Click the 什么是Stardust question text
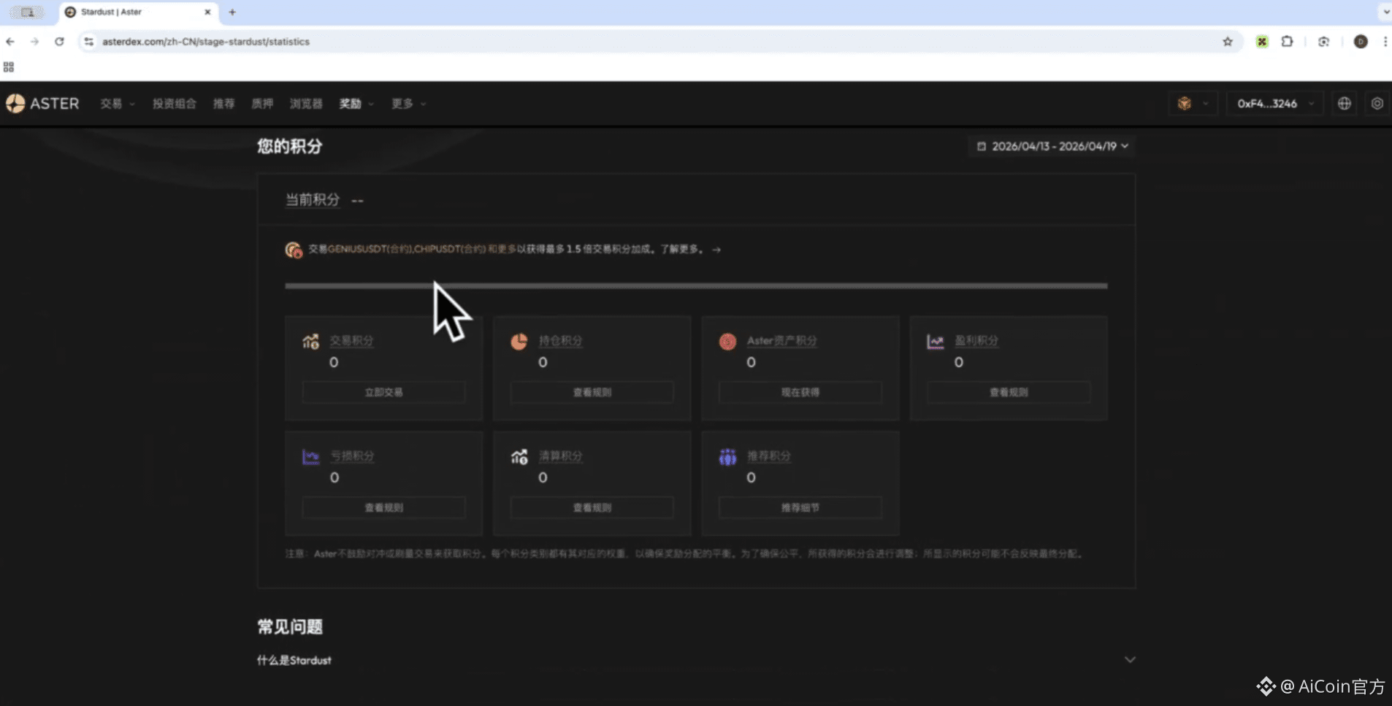The height and width of the screenshot is (706, 1392). [x=294, y=660]
